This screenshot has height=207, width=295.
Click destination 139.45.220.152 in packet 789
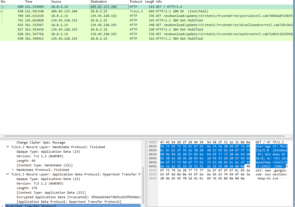104,16
